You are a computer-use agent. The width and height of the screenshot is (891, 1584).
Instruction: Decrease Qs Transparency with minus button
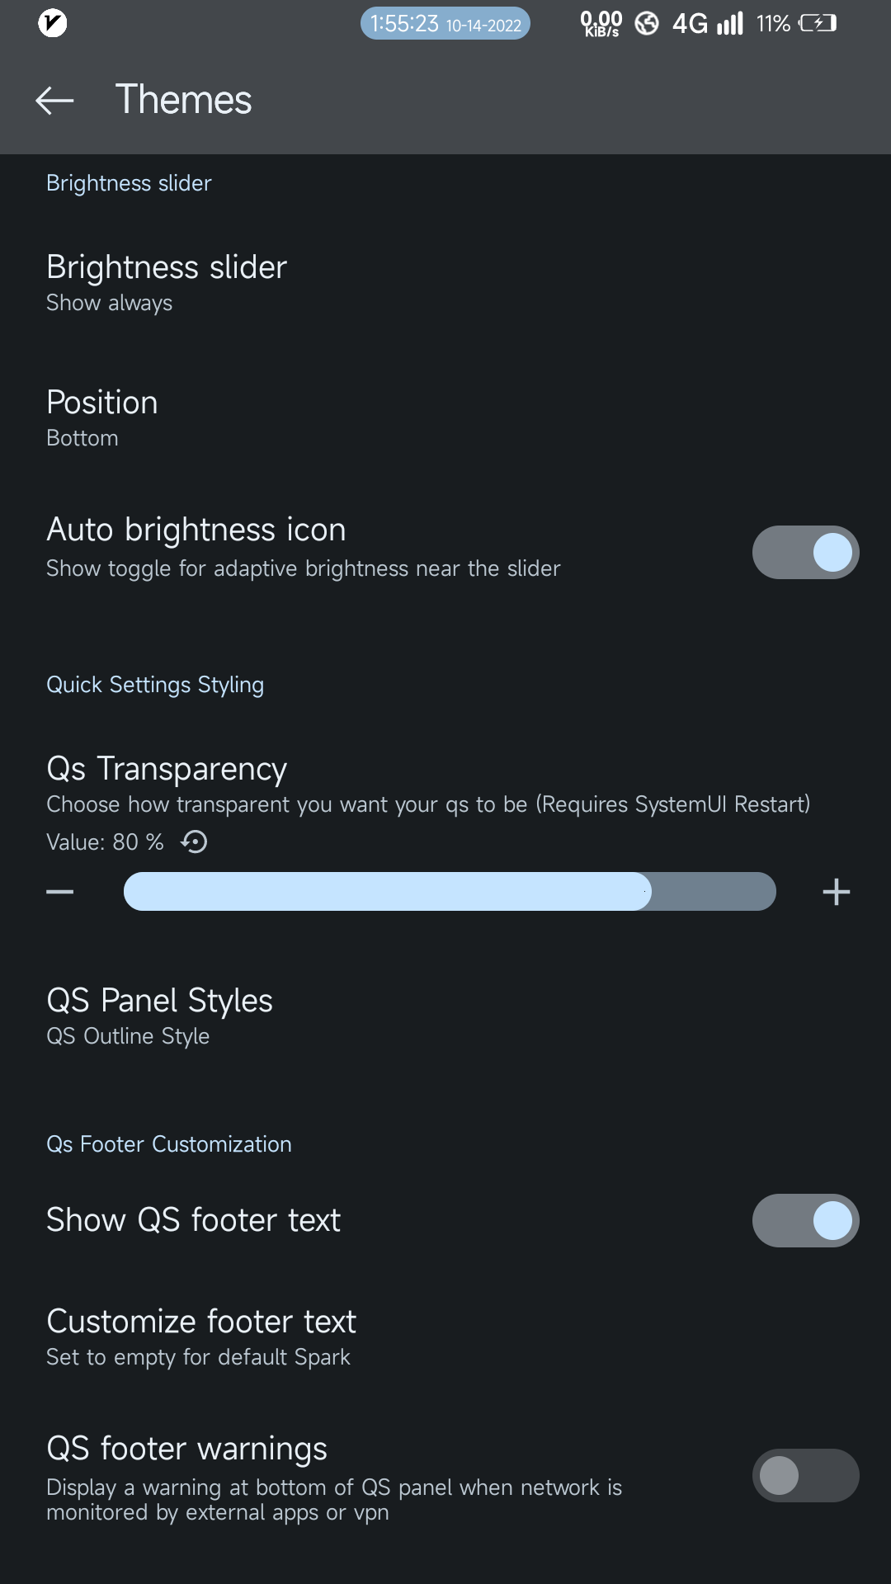pyautogui.click(x=60, y=892)
